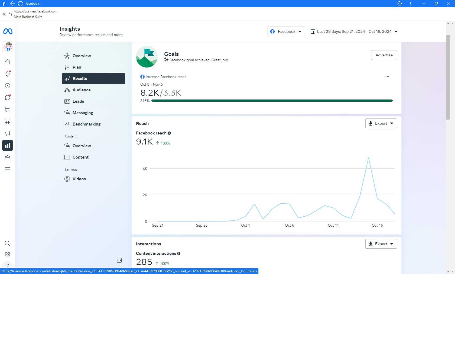Click the scrollbar up arrow
455x353 pixels.
tap(448, 24)
